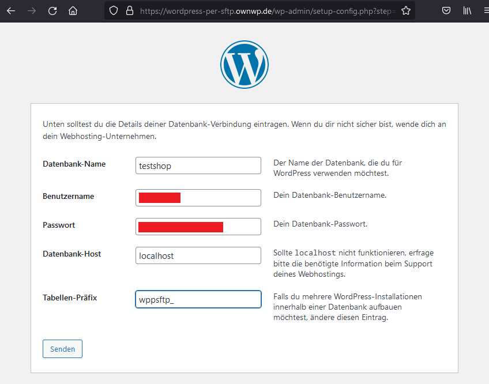
Task: Show site security info via padlock icon
Action: click(x=130, y=11)
